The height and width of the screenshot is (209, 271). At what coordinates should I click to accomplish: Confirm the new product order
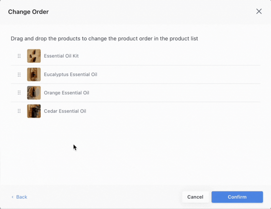[x=237, y=197]
